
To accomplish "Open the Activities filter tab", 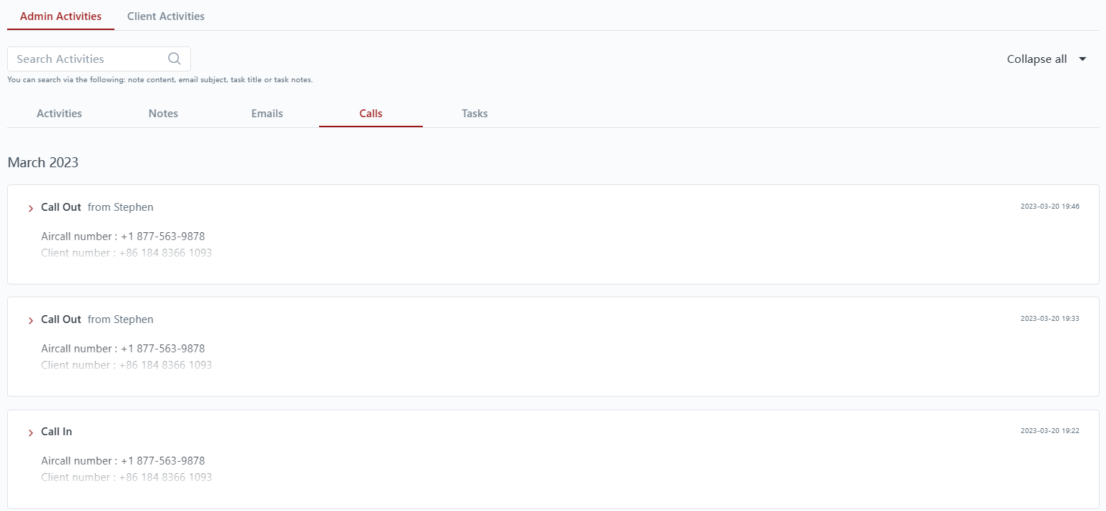I will click(x=59, y=114).
